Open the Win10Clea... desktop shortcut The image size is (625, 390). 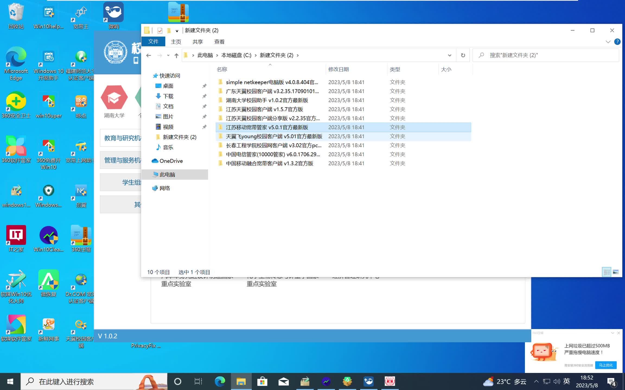point(49,239)
